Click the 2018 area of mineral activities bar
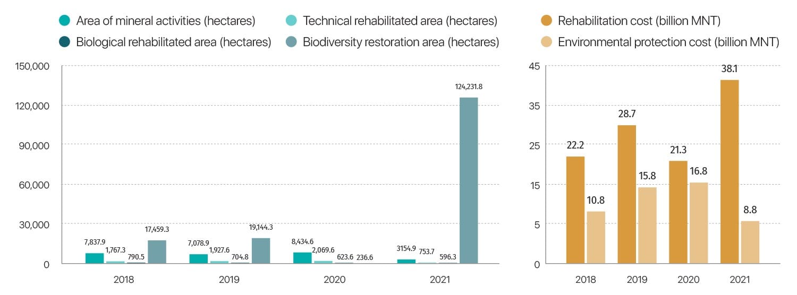The image size is (797, 295). point(95,258)
